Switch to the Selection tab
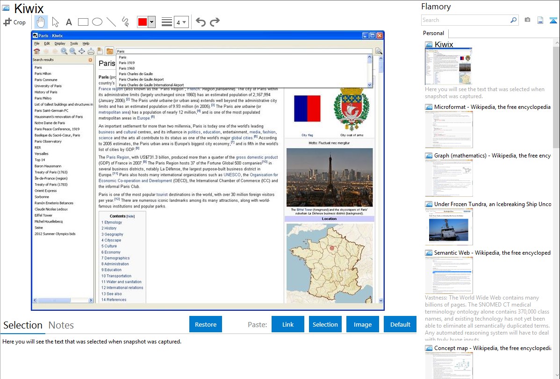 point(23,325)
